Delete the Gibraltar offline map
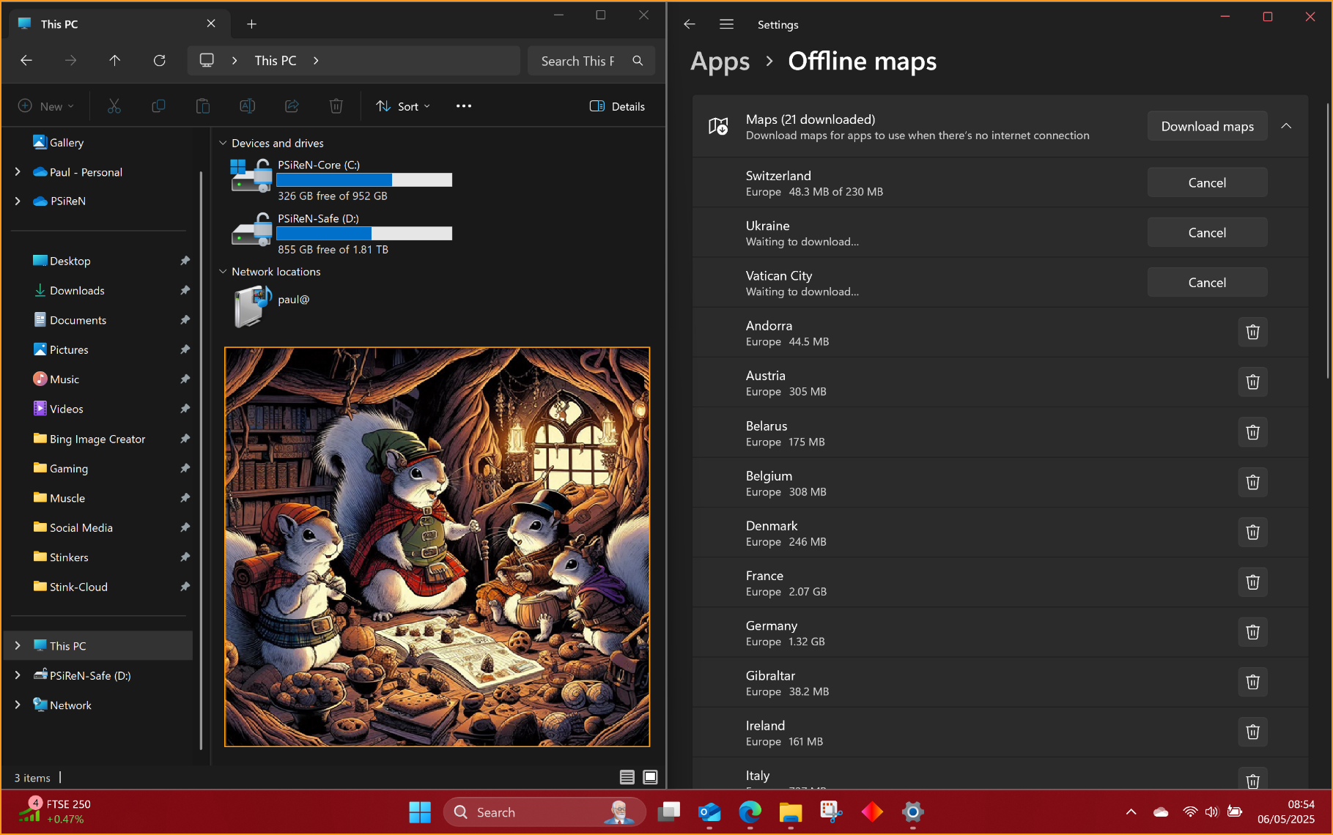 [1252, 682]
